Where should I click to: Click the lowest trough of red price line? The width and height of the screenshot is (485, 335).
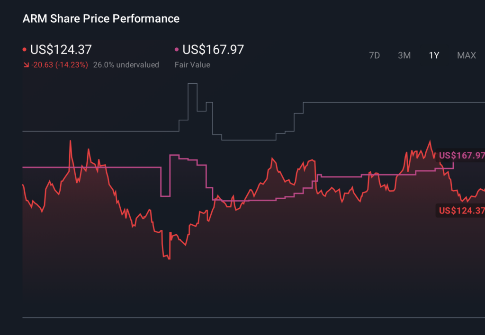[169, 258]
